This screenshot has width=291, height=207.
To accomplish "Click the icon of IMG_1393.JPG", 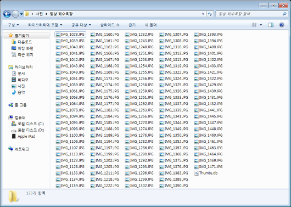I will pos(197,35).
